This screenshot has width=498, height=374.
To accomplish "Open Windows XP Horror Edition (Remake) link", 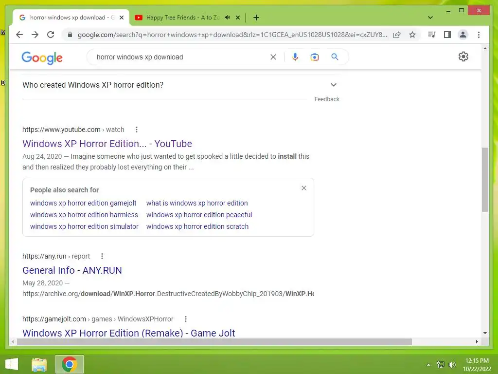I will 128,333.
